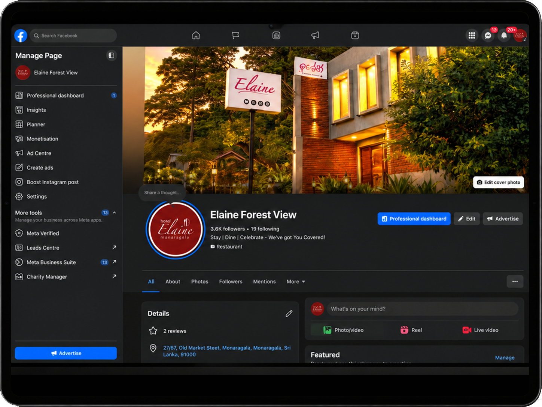Click the Manage link in Featured
Screen dimensions: 542x407
tap(505, 358)
